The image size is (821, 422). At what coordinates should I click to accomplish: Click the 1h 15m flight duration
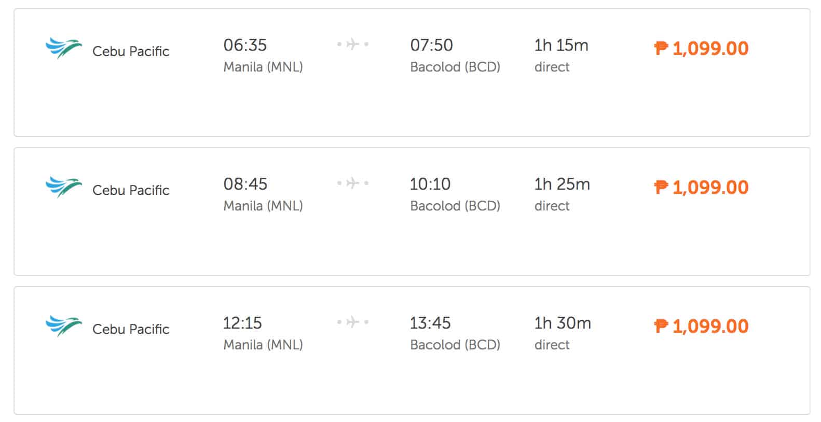click(x=561, y=45)
